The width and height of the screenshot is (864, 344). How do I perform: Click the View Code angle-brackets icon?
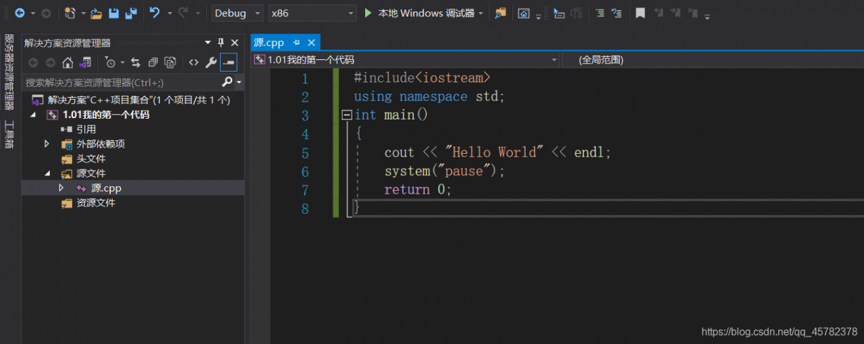tap(194, 63)
